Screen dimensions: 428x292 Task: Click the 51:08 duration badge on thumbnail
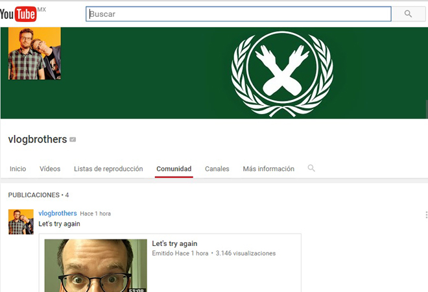pos(137,290)
